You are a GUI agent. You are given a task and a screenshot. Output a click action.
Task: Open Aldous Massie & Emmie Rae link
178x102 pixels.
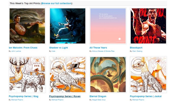coord(103,51)
